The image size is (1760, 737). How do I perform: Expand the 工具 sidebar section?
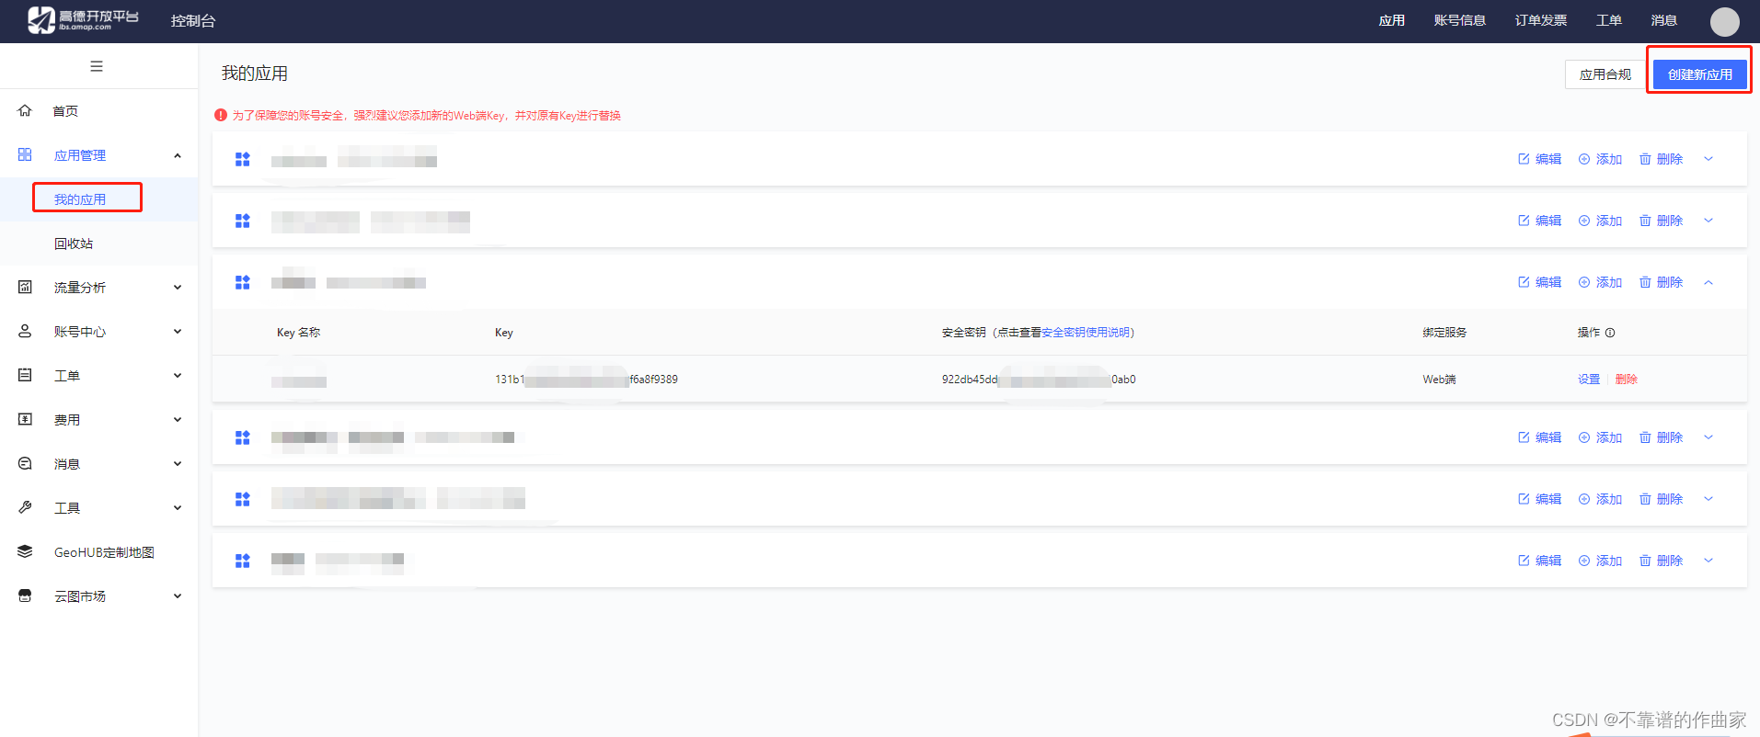[x=178, y=507]
